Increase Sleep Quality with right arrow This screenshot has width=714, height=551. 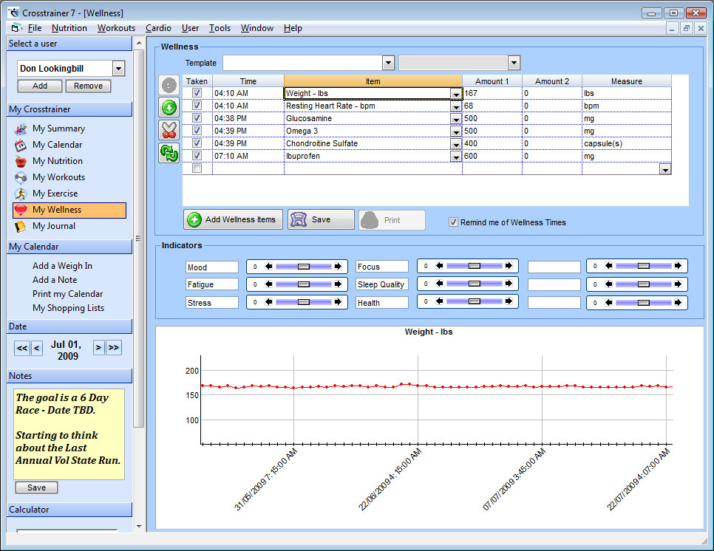(x=509, y=284)
